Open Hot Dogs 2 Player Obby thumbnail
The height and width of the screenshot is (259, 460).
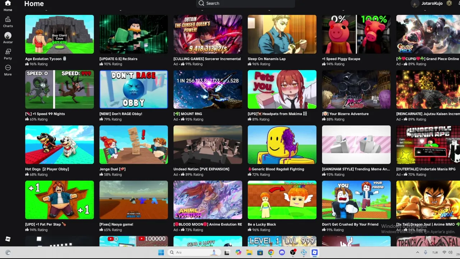[59, 145]
